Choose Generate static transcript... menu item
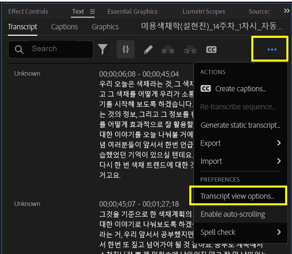 click(x=240, y=125)
